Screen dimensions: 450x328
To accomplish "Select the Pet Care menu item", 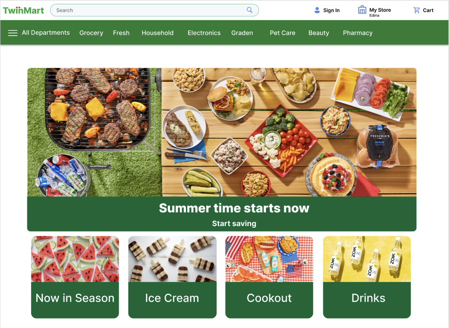I will [x=282, y=33].
